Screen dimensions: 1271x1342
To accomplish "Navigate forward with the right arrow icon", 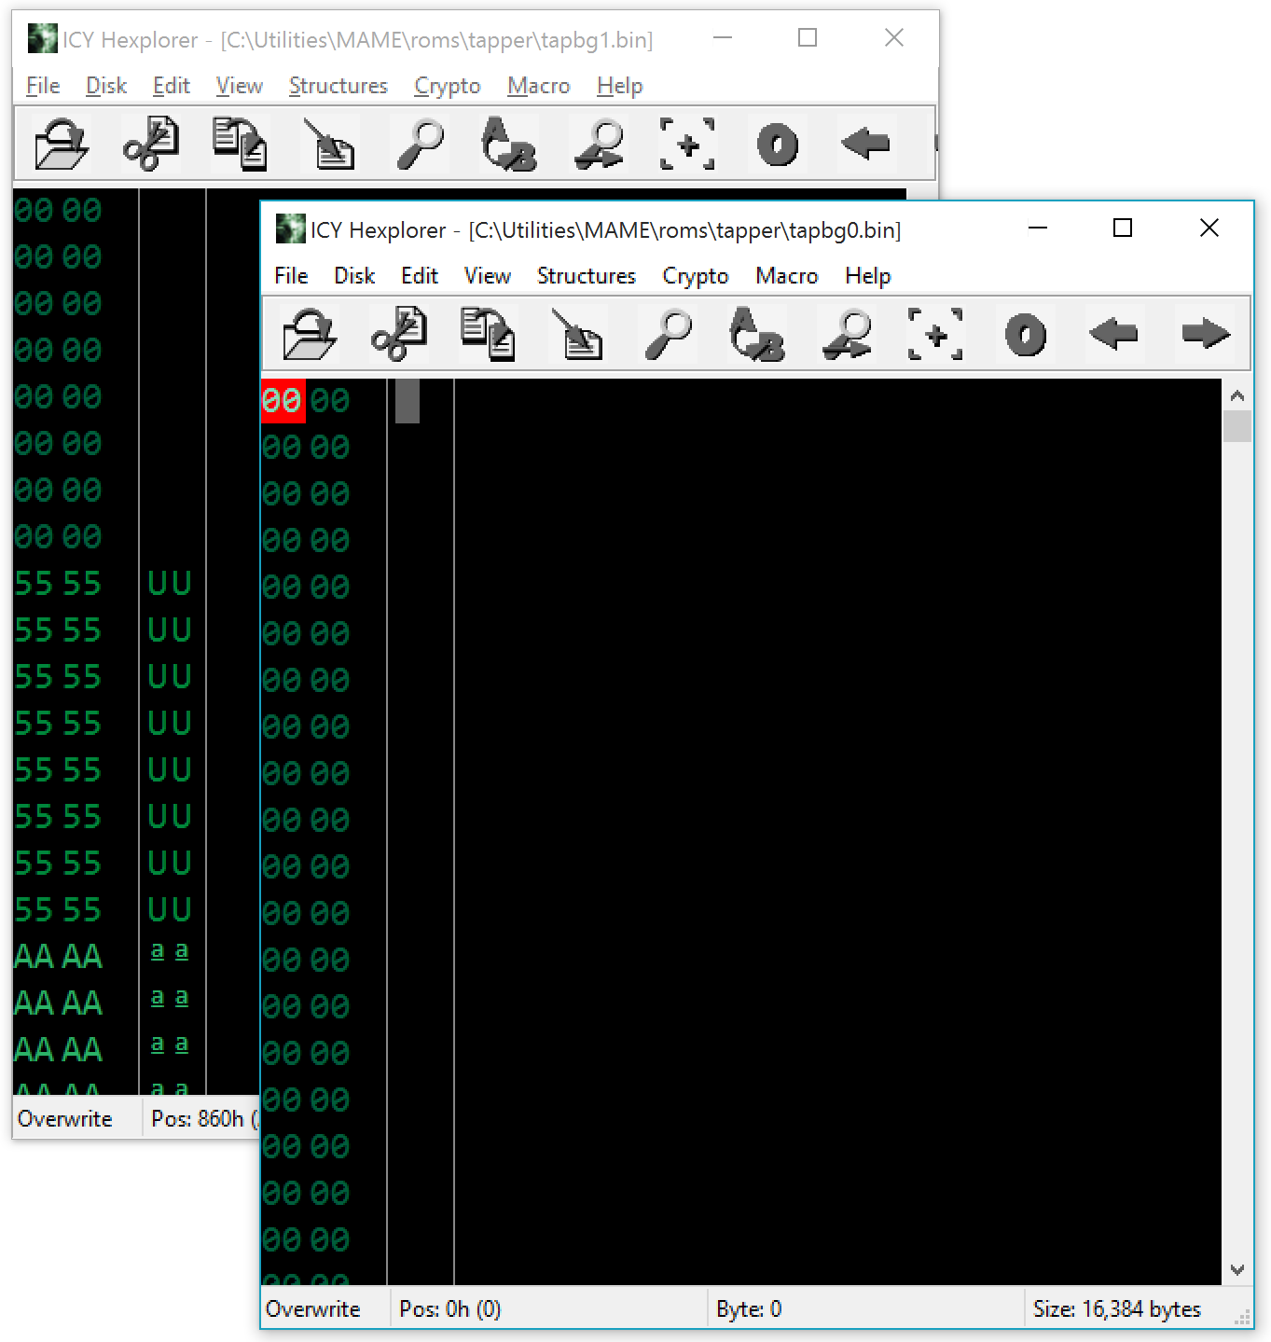I will click(1206, 334).
